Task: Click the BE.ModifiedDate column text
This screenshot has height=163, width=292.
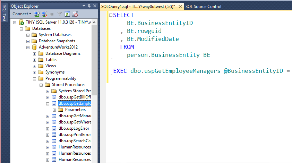Action: coord(153,39)
